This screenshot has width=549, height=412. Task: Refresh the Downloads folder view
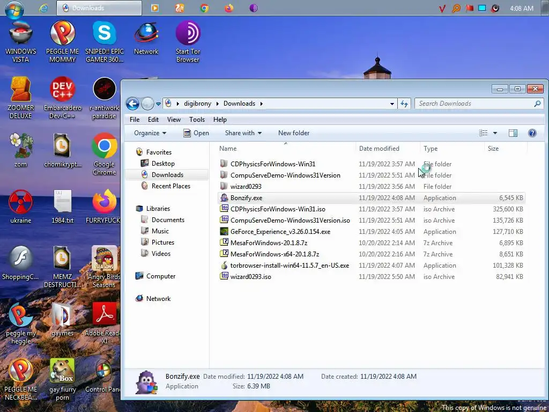point(404,104)
